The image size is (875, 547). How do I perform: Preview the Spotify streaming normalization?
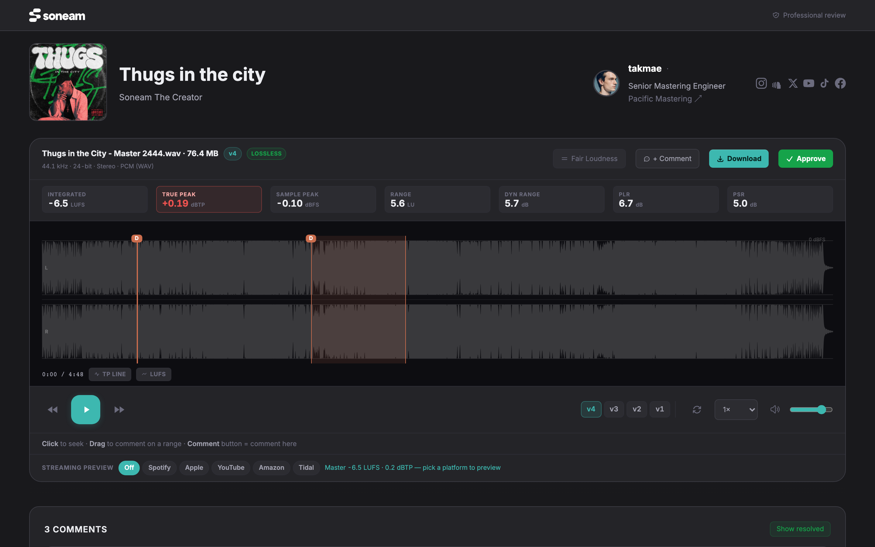(160, 467)
